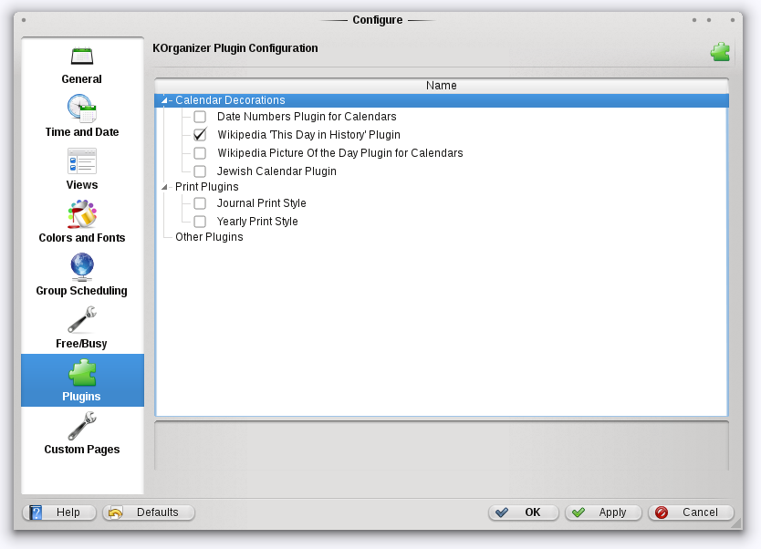Image resolution: width=761 pixels, height=549 pixels.
Task: Click the Help question mark icon
Action: tap(36, 513)
